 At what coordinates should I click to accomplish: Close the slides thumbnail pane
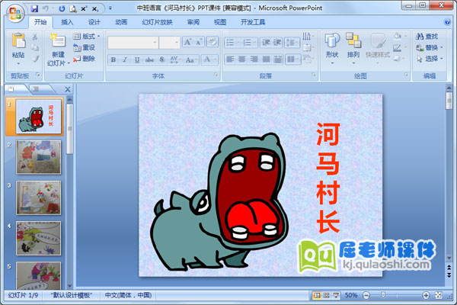point(68,89)
